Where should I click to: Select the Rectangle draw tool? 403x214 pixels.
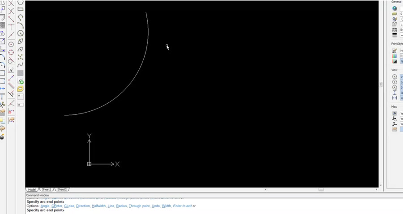coord(20,9)
